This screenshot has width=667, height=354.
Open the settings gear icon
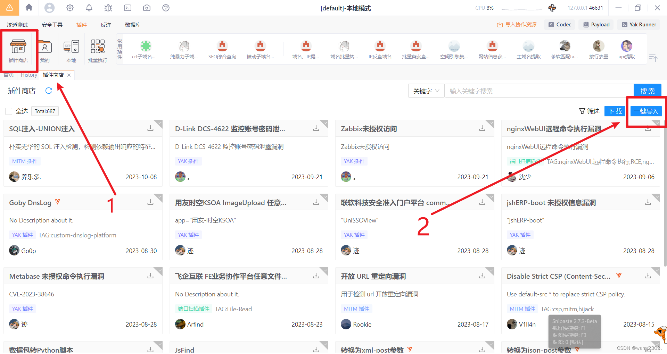pos(70,8)
